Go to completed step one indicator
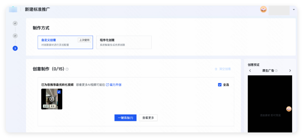Image resolution: width=303 pixels, height=138 pixels. (15, 24)
